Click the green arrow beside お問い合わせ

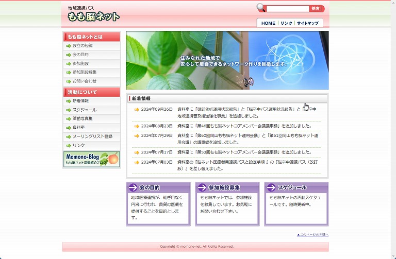pyautogui.click(x=69, y=81)
